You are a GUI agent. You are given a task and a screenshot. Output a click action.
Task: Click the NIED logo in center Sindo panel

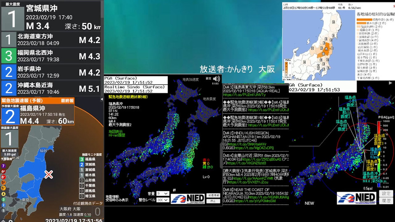pyautogui.click(x=188, y=199)
